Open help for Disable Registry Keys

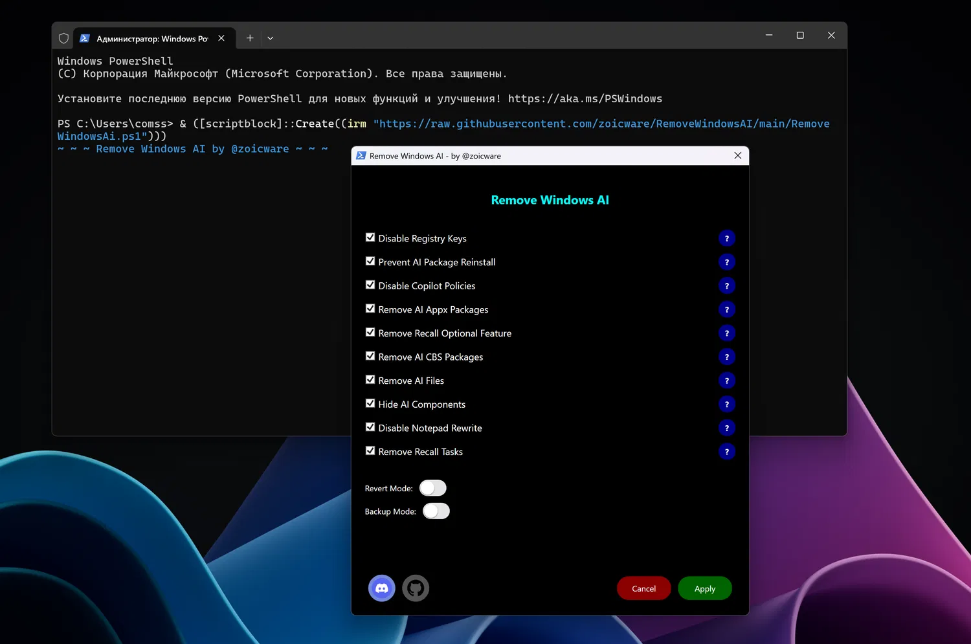click(727, 239)
